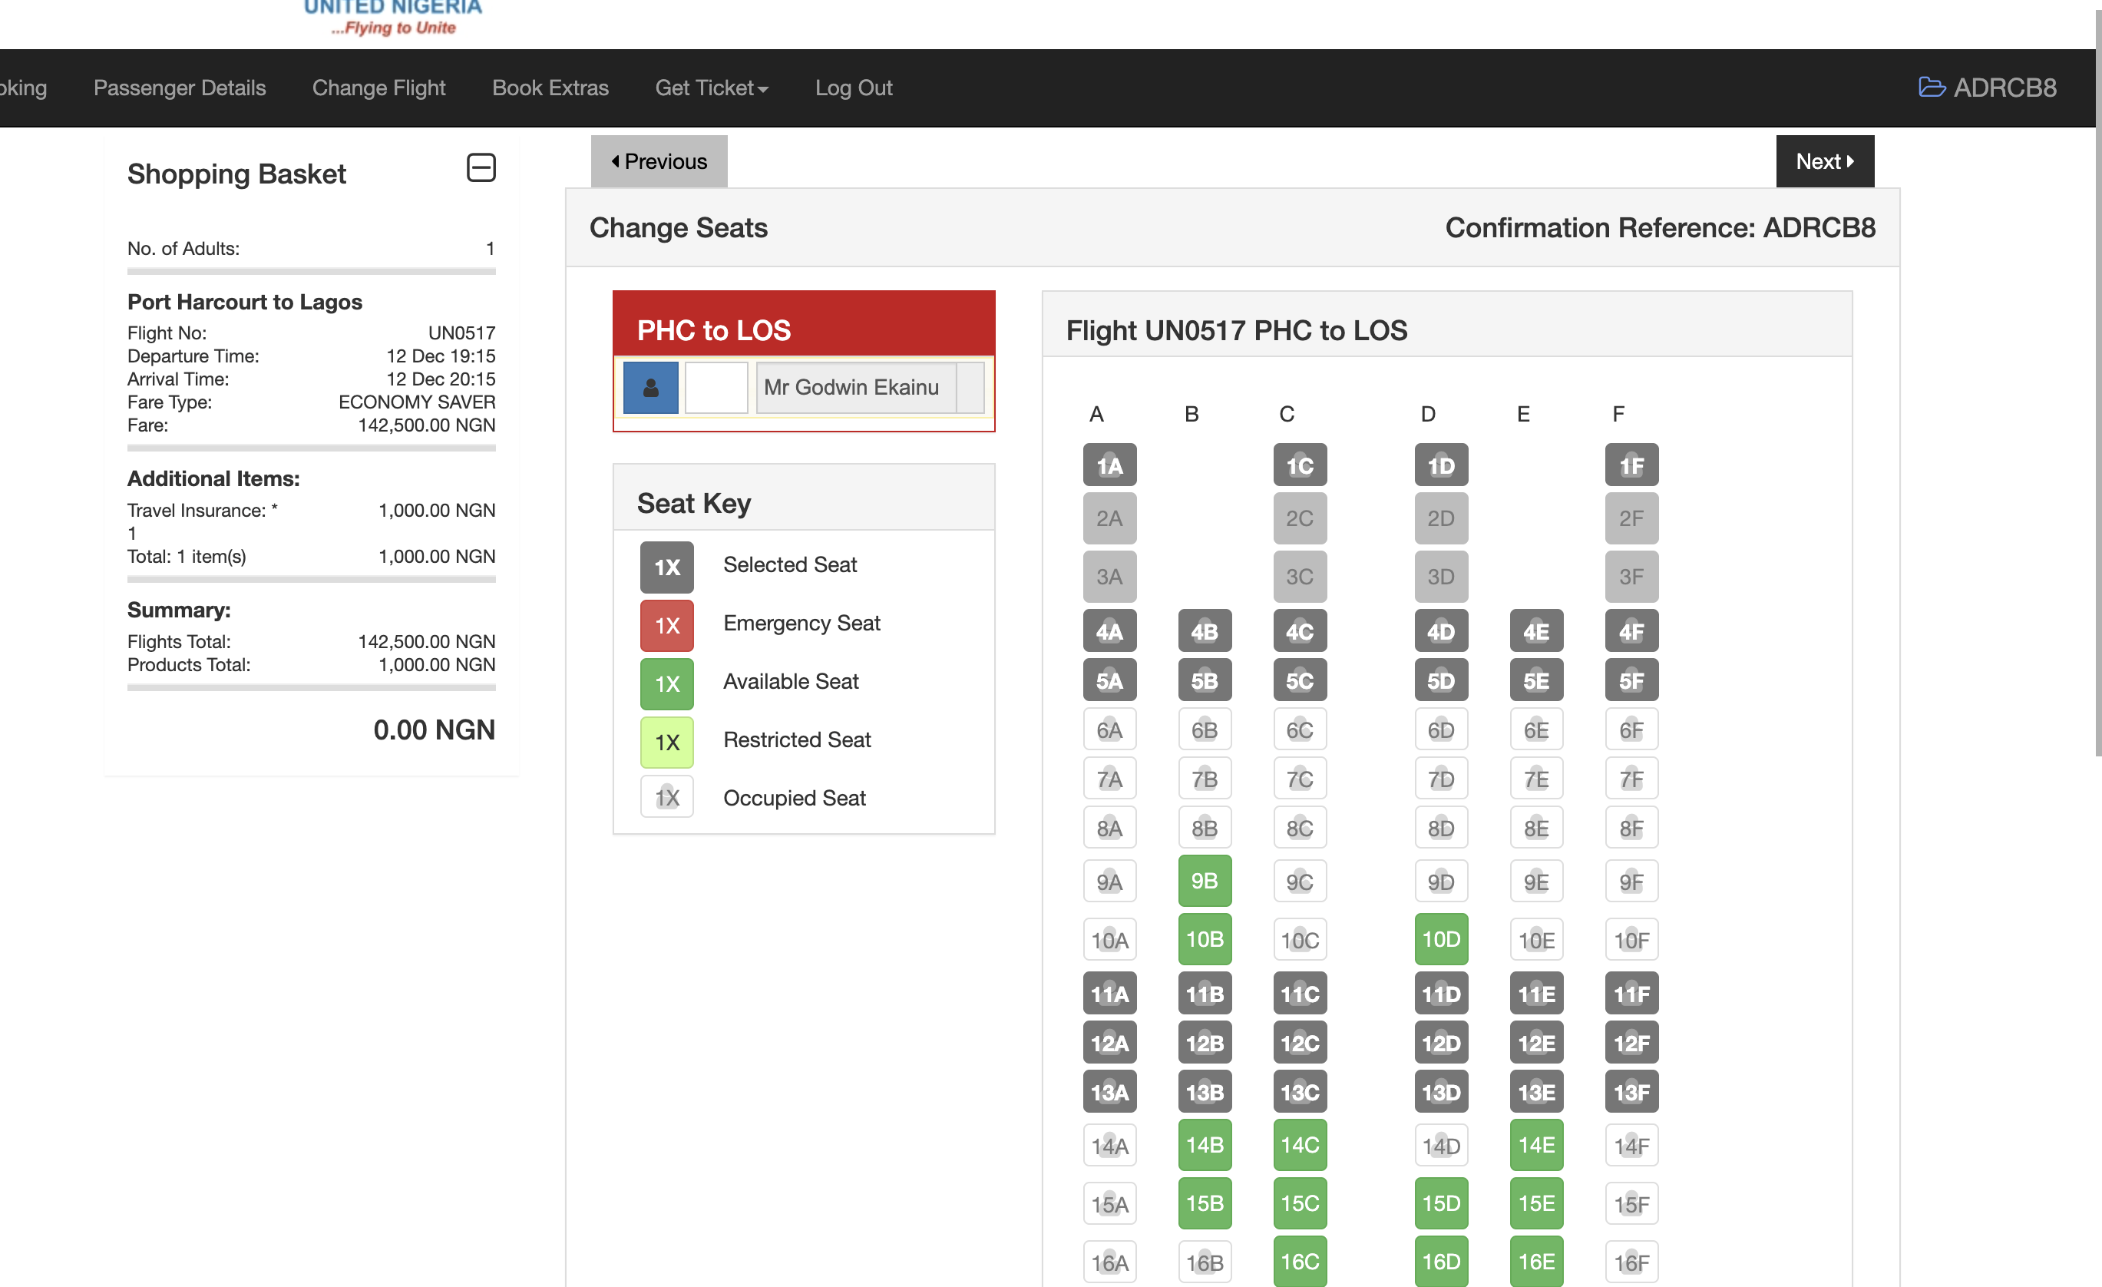The height and width of the screenshot is (1287, 2102).
Task: Open the Book Extras menu item
Action: (x=550, y=88)
